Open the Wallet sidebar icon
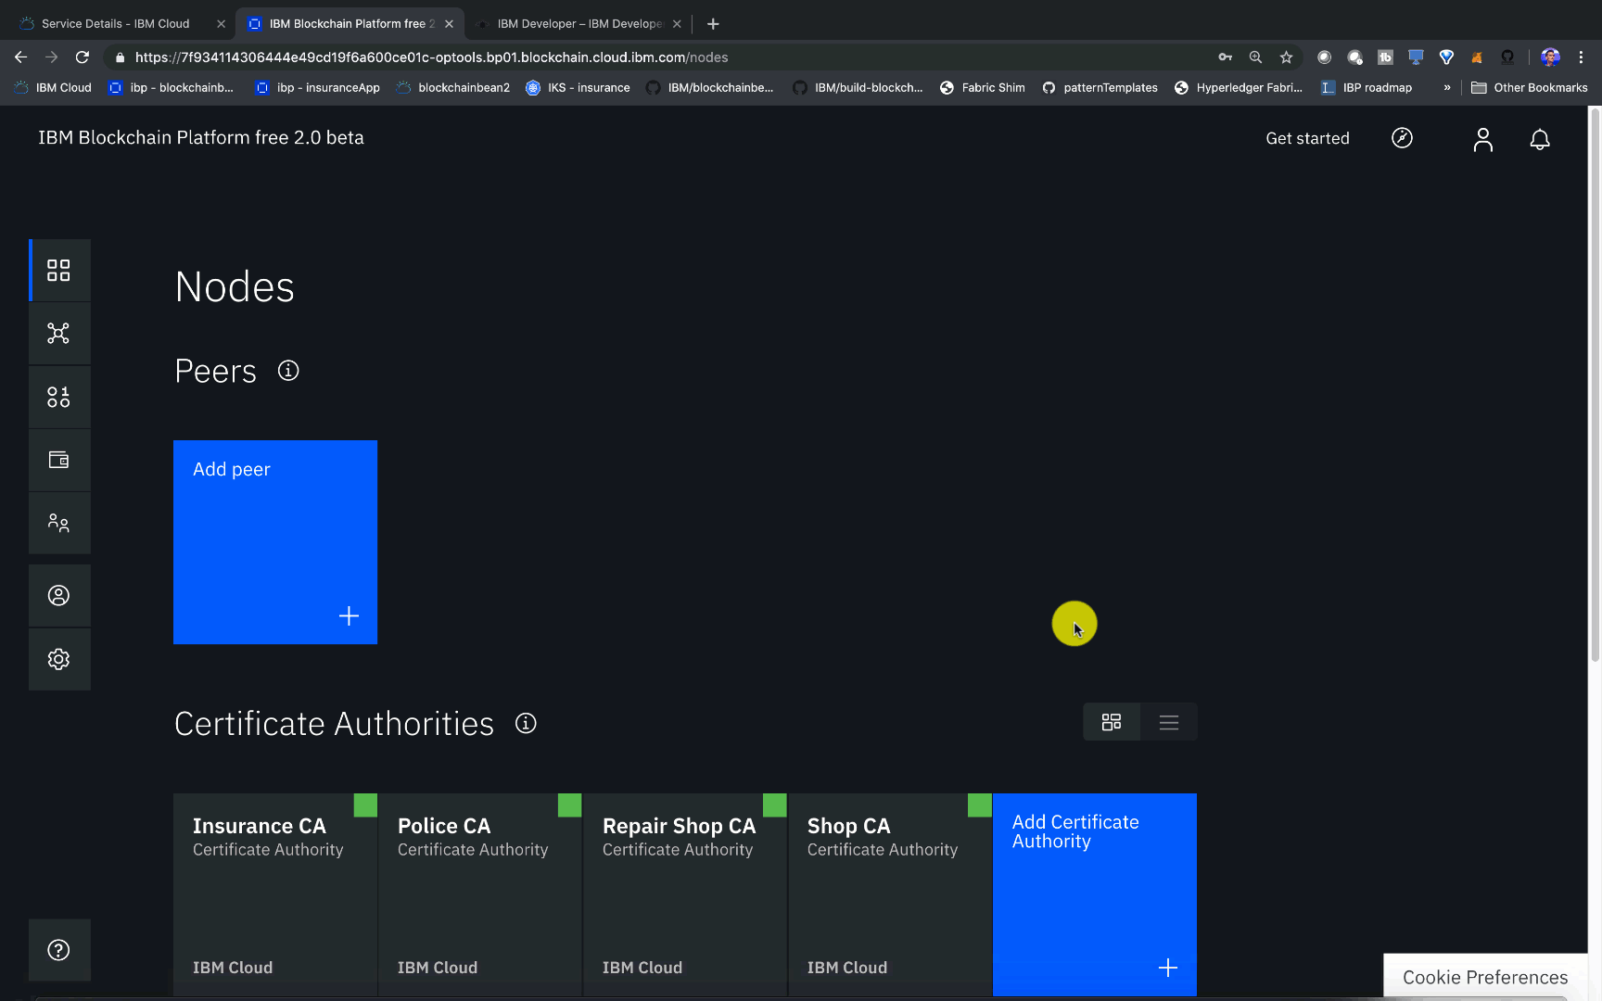 [59, 460]
